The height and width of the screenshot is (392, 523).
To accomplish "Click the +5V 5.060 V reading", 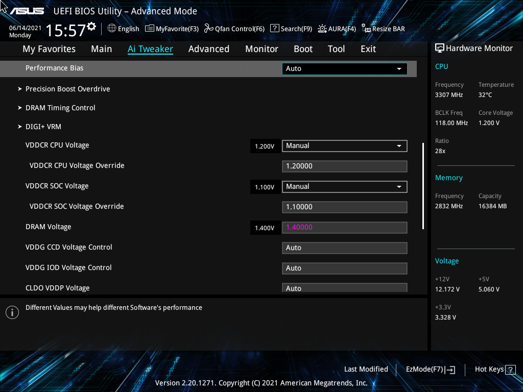I will [x=489, y=289].
